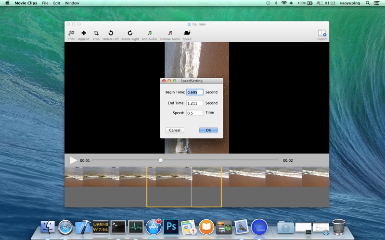Launch Photoshop from the Dock
Image resolution: width=385 pixels, height=240 pixels.
click(171, 227)
